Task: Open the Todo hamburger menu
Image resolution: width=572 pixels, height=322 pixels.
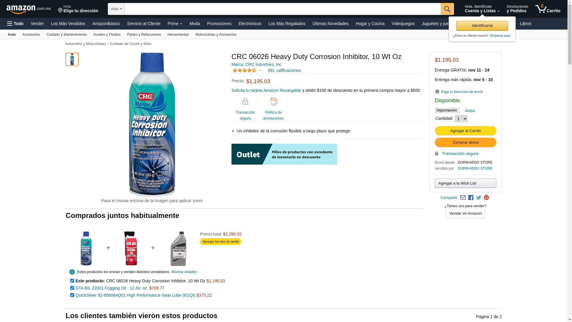Action: click(x=15, y=24)
